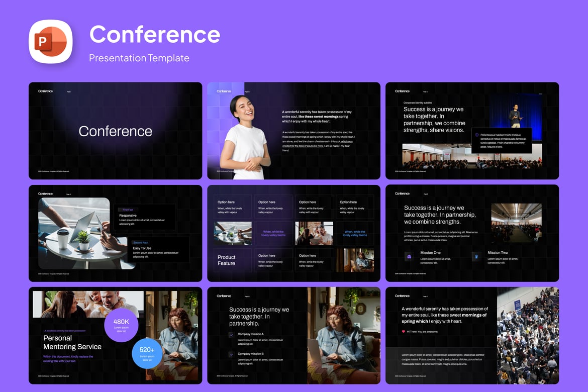Click the Presentation Template subtitle
The image size is (588, 392).
click(139, 58)
